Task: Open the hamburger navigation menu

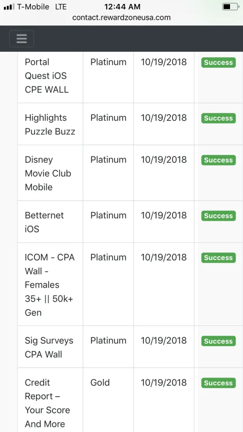Action: [22, 38]
